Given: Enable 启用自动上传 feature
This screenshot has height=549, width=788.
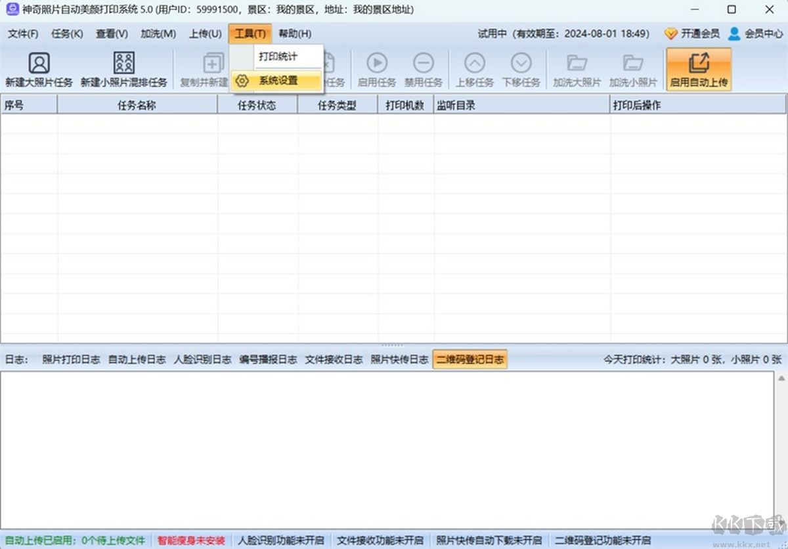Looking at the screenshot, I should point(699,68).
